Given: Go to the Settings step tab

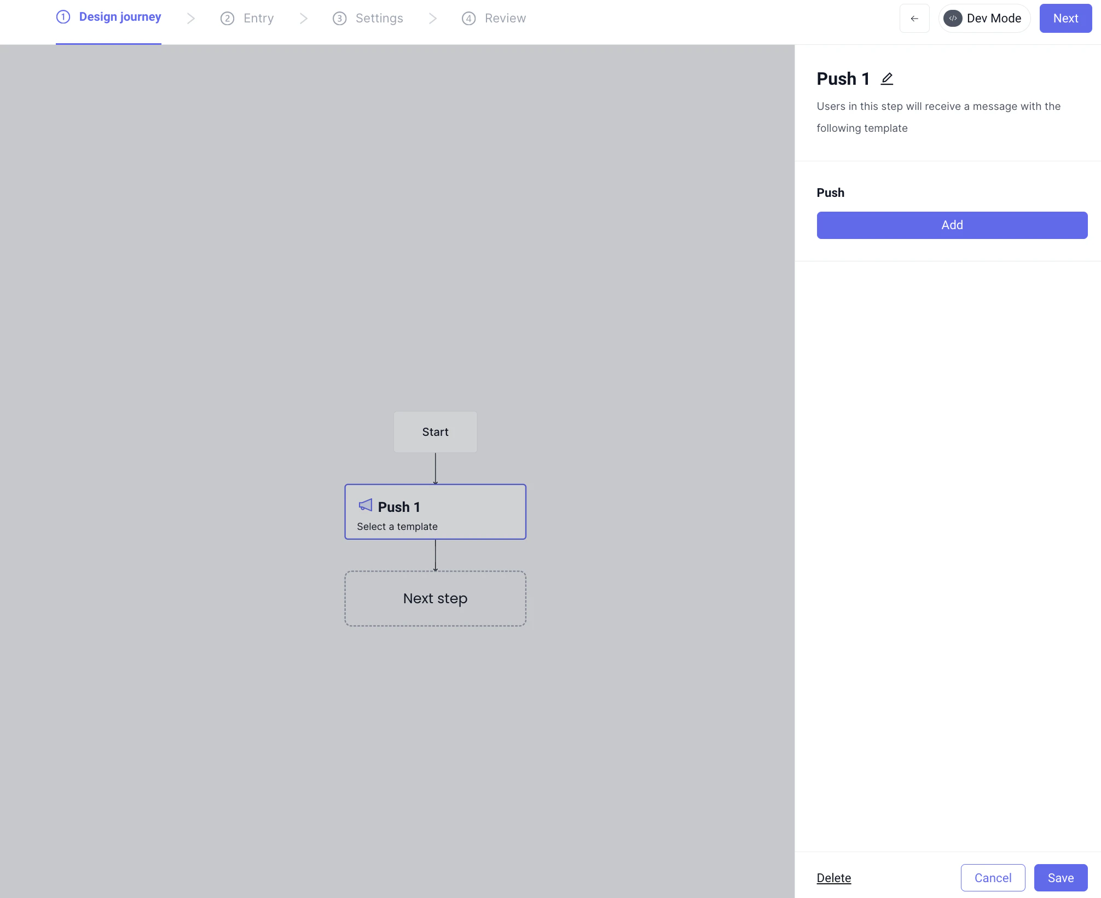Looking at the screenshot, I should tap(379, 19).
